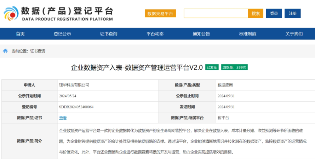Click the 发证时间 label cell
Viewport: 315px width, 164px height.
(x=187, y=107)
